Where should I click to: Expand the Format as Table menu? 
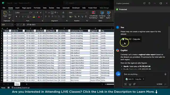click(x=102, y=15)
